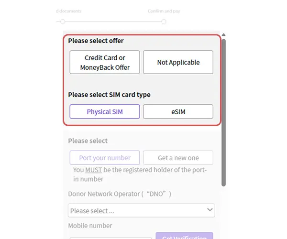
Task: Click the chevron arrow in the DNO field
Action: [x=210, y=210]
